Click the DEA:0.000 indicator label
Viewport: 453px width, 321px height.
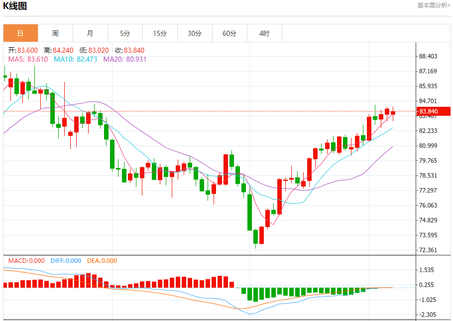point(102,261)
